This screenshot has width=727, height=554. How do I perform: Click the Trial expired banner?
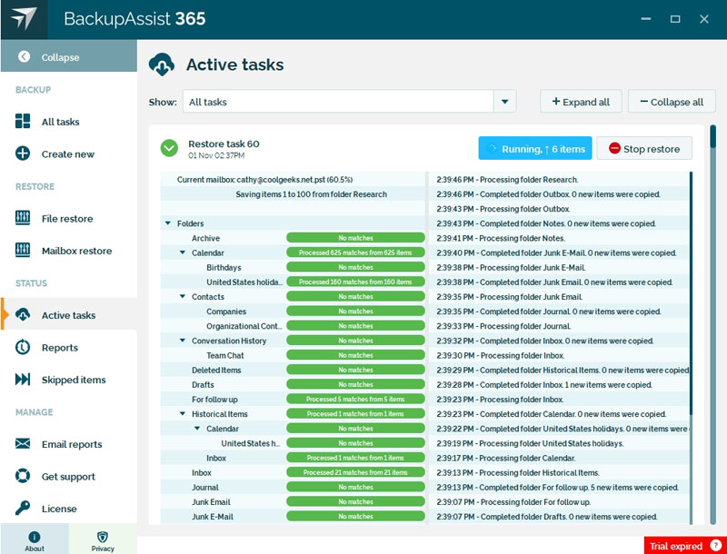click(x=685, y=546)
